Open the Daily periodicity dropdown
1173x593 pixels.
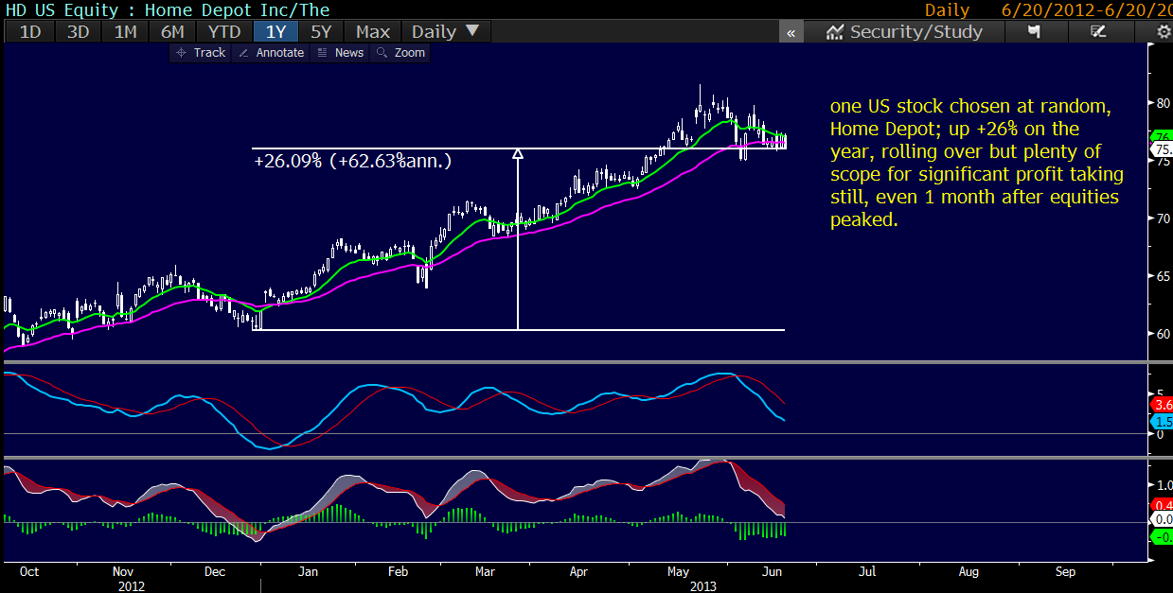(x=445, y=31)
